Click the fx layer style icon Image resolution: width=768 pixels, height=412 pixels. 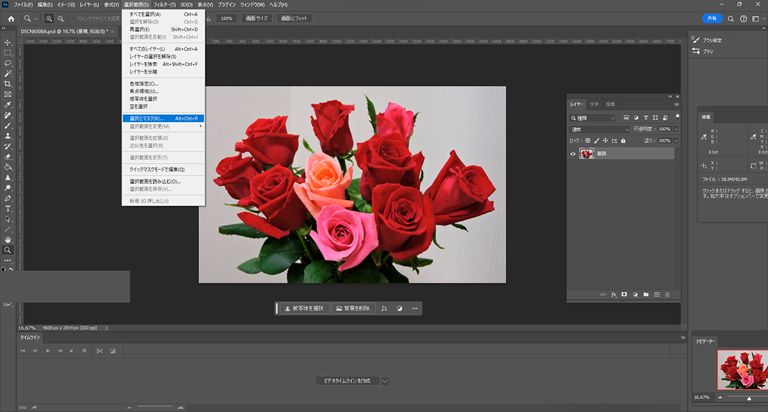[614, 294]
